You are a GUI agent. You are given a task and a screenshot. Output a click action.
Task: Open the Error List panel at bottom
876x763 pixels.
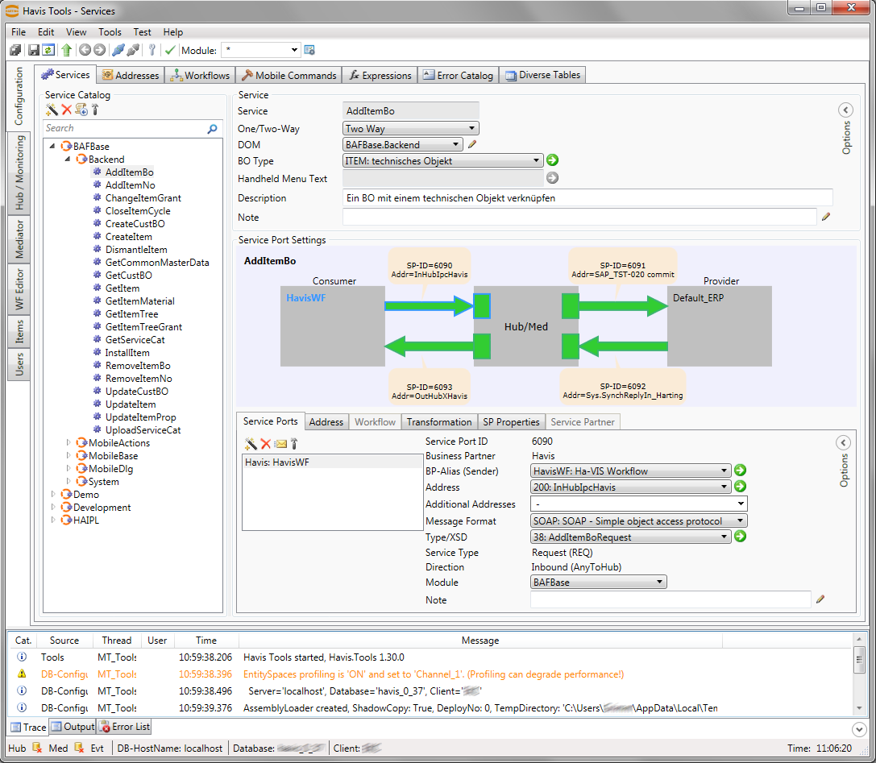pyautogui.click(x=125, y=727)
